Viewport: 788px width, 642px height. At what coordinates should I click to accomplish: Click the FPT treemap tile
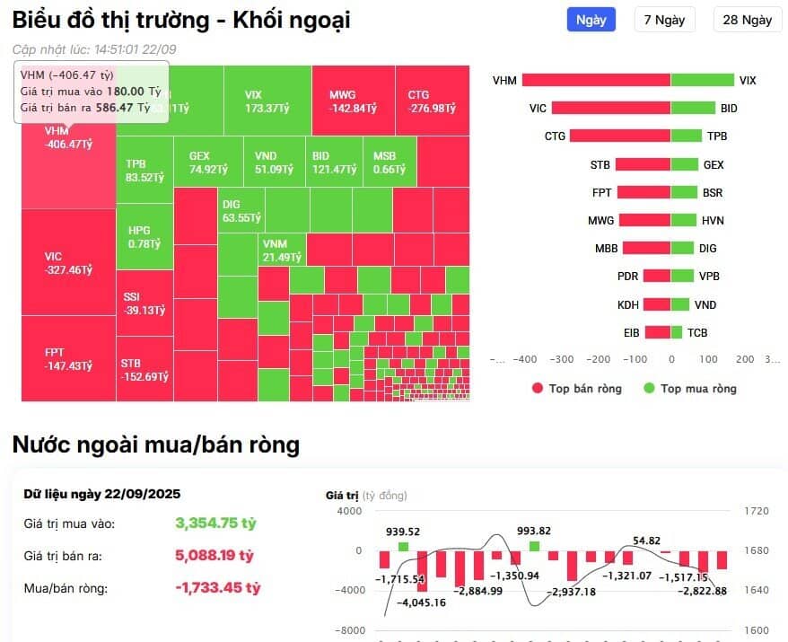(x=63, y=359)
